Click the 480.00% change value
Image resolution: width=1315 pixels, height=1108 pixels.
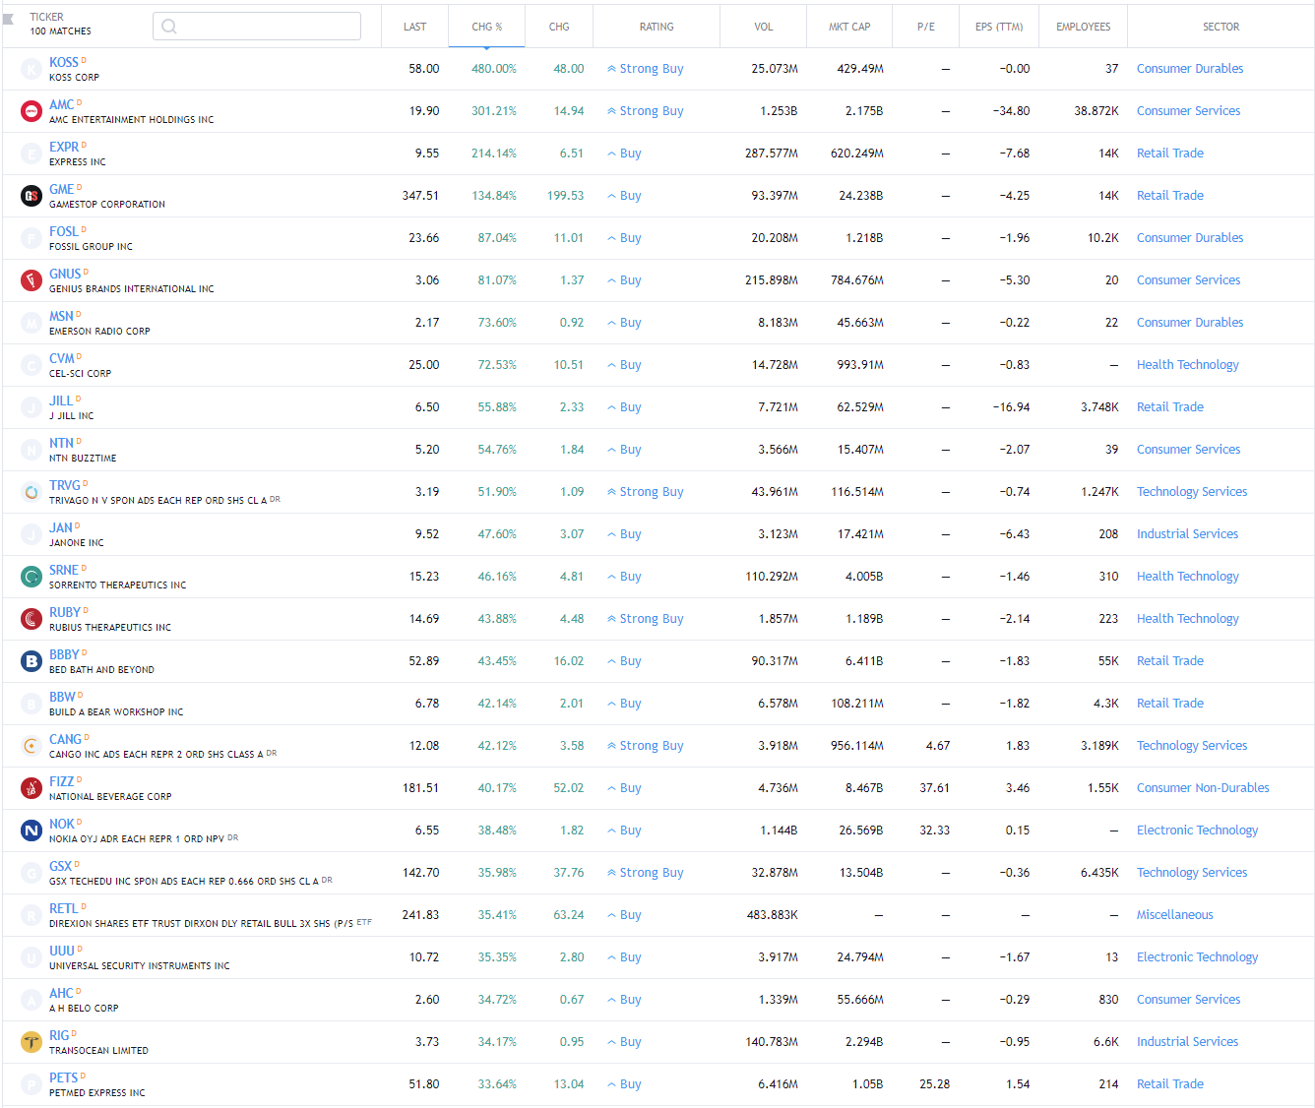494,69
